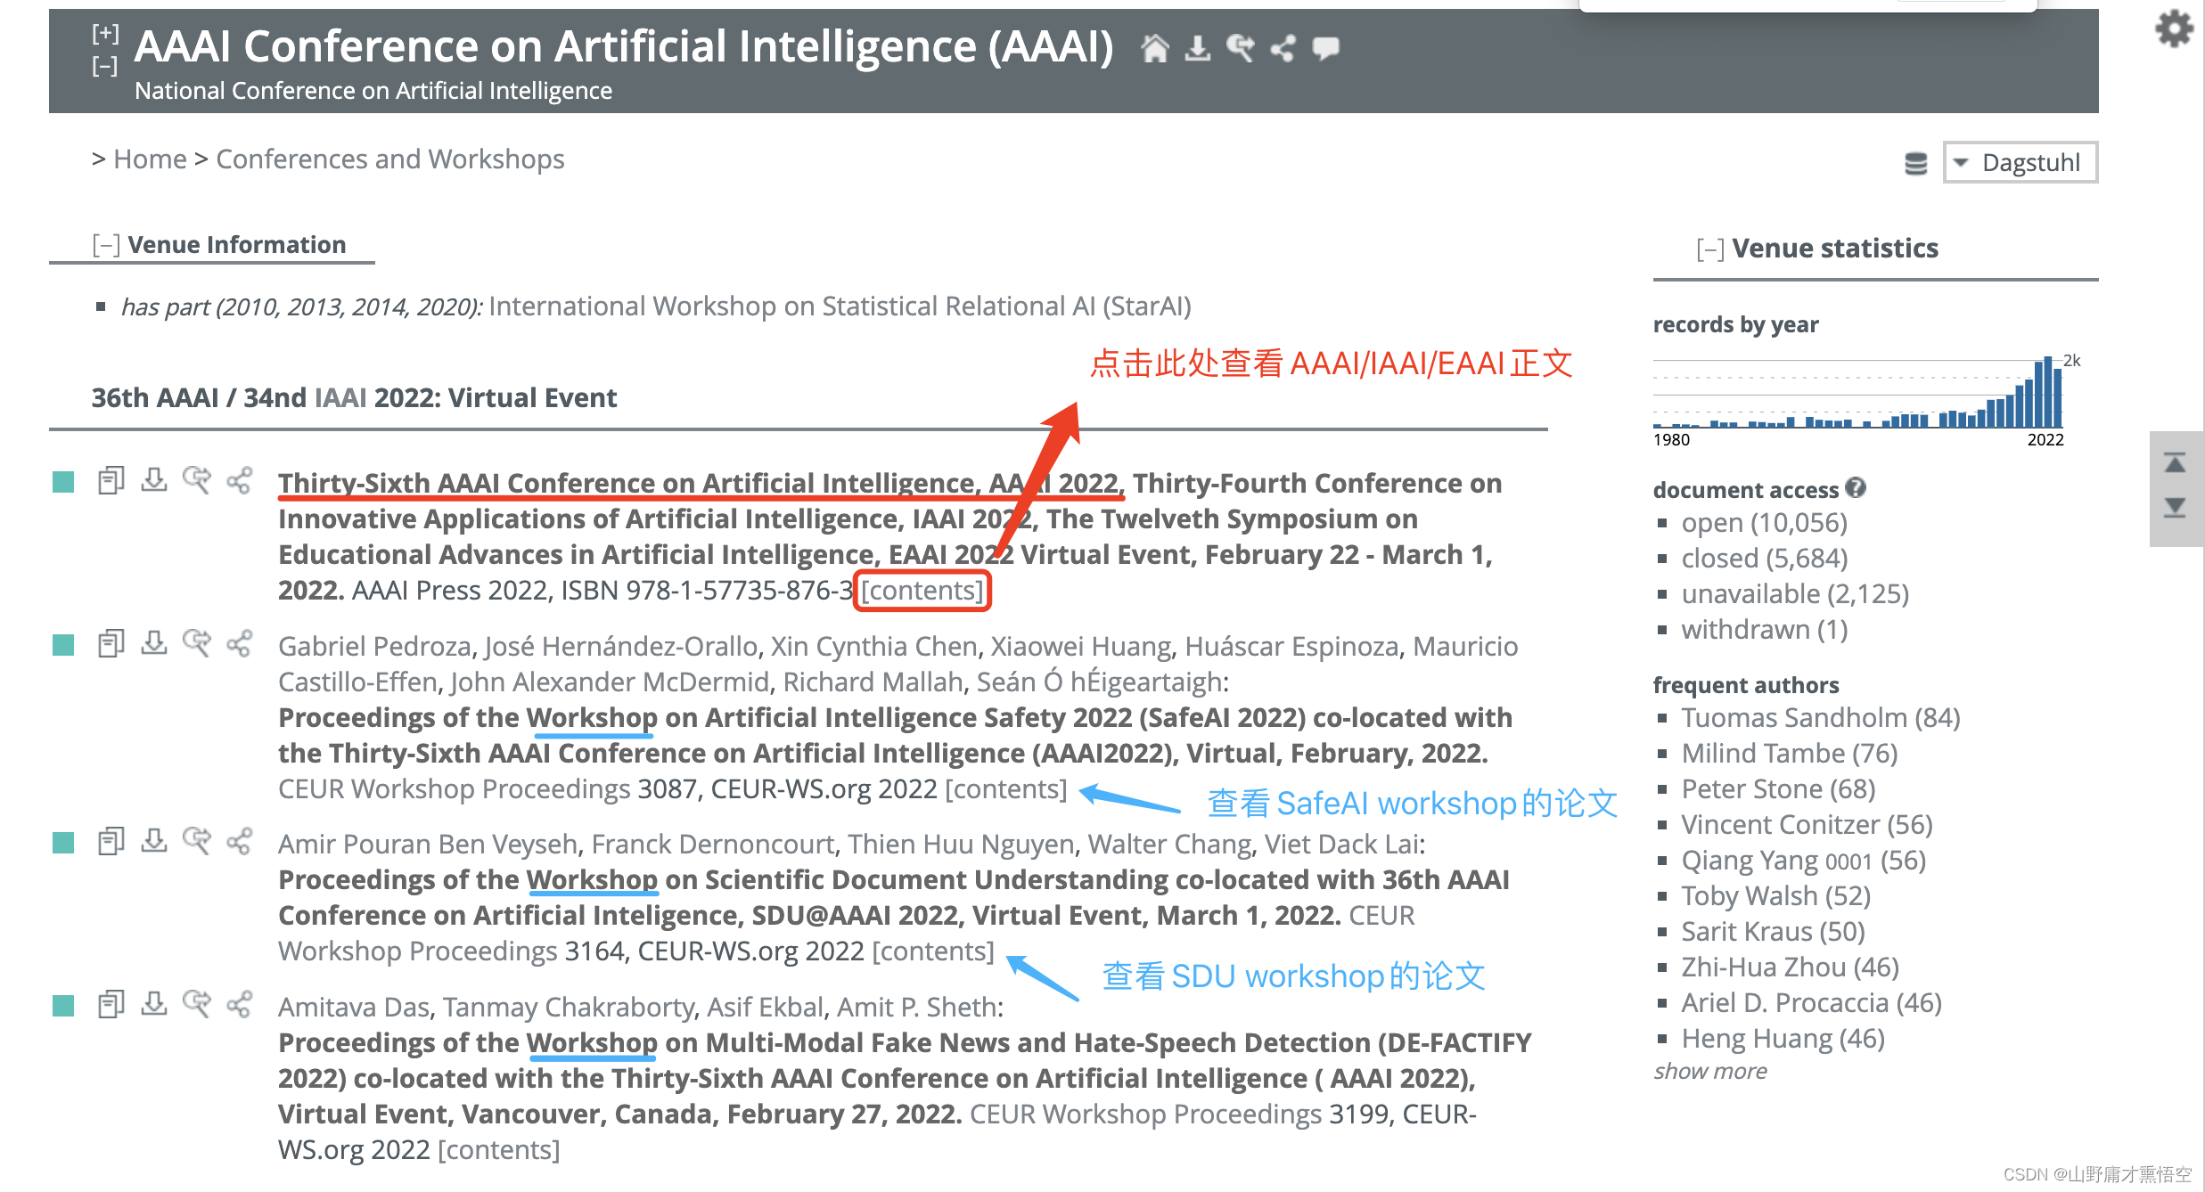
Task: Toggle [-] collapse for Venue statistics
Action: [1708, 248]
